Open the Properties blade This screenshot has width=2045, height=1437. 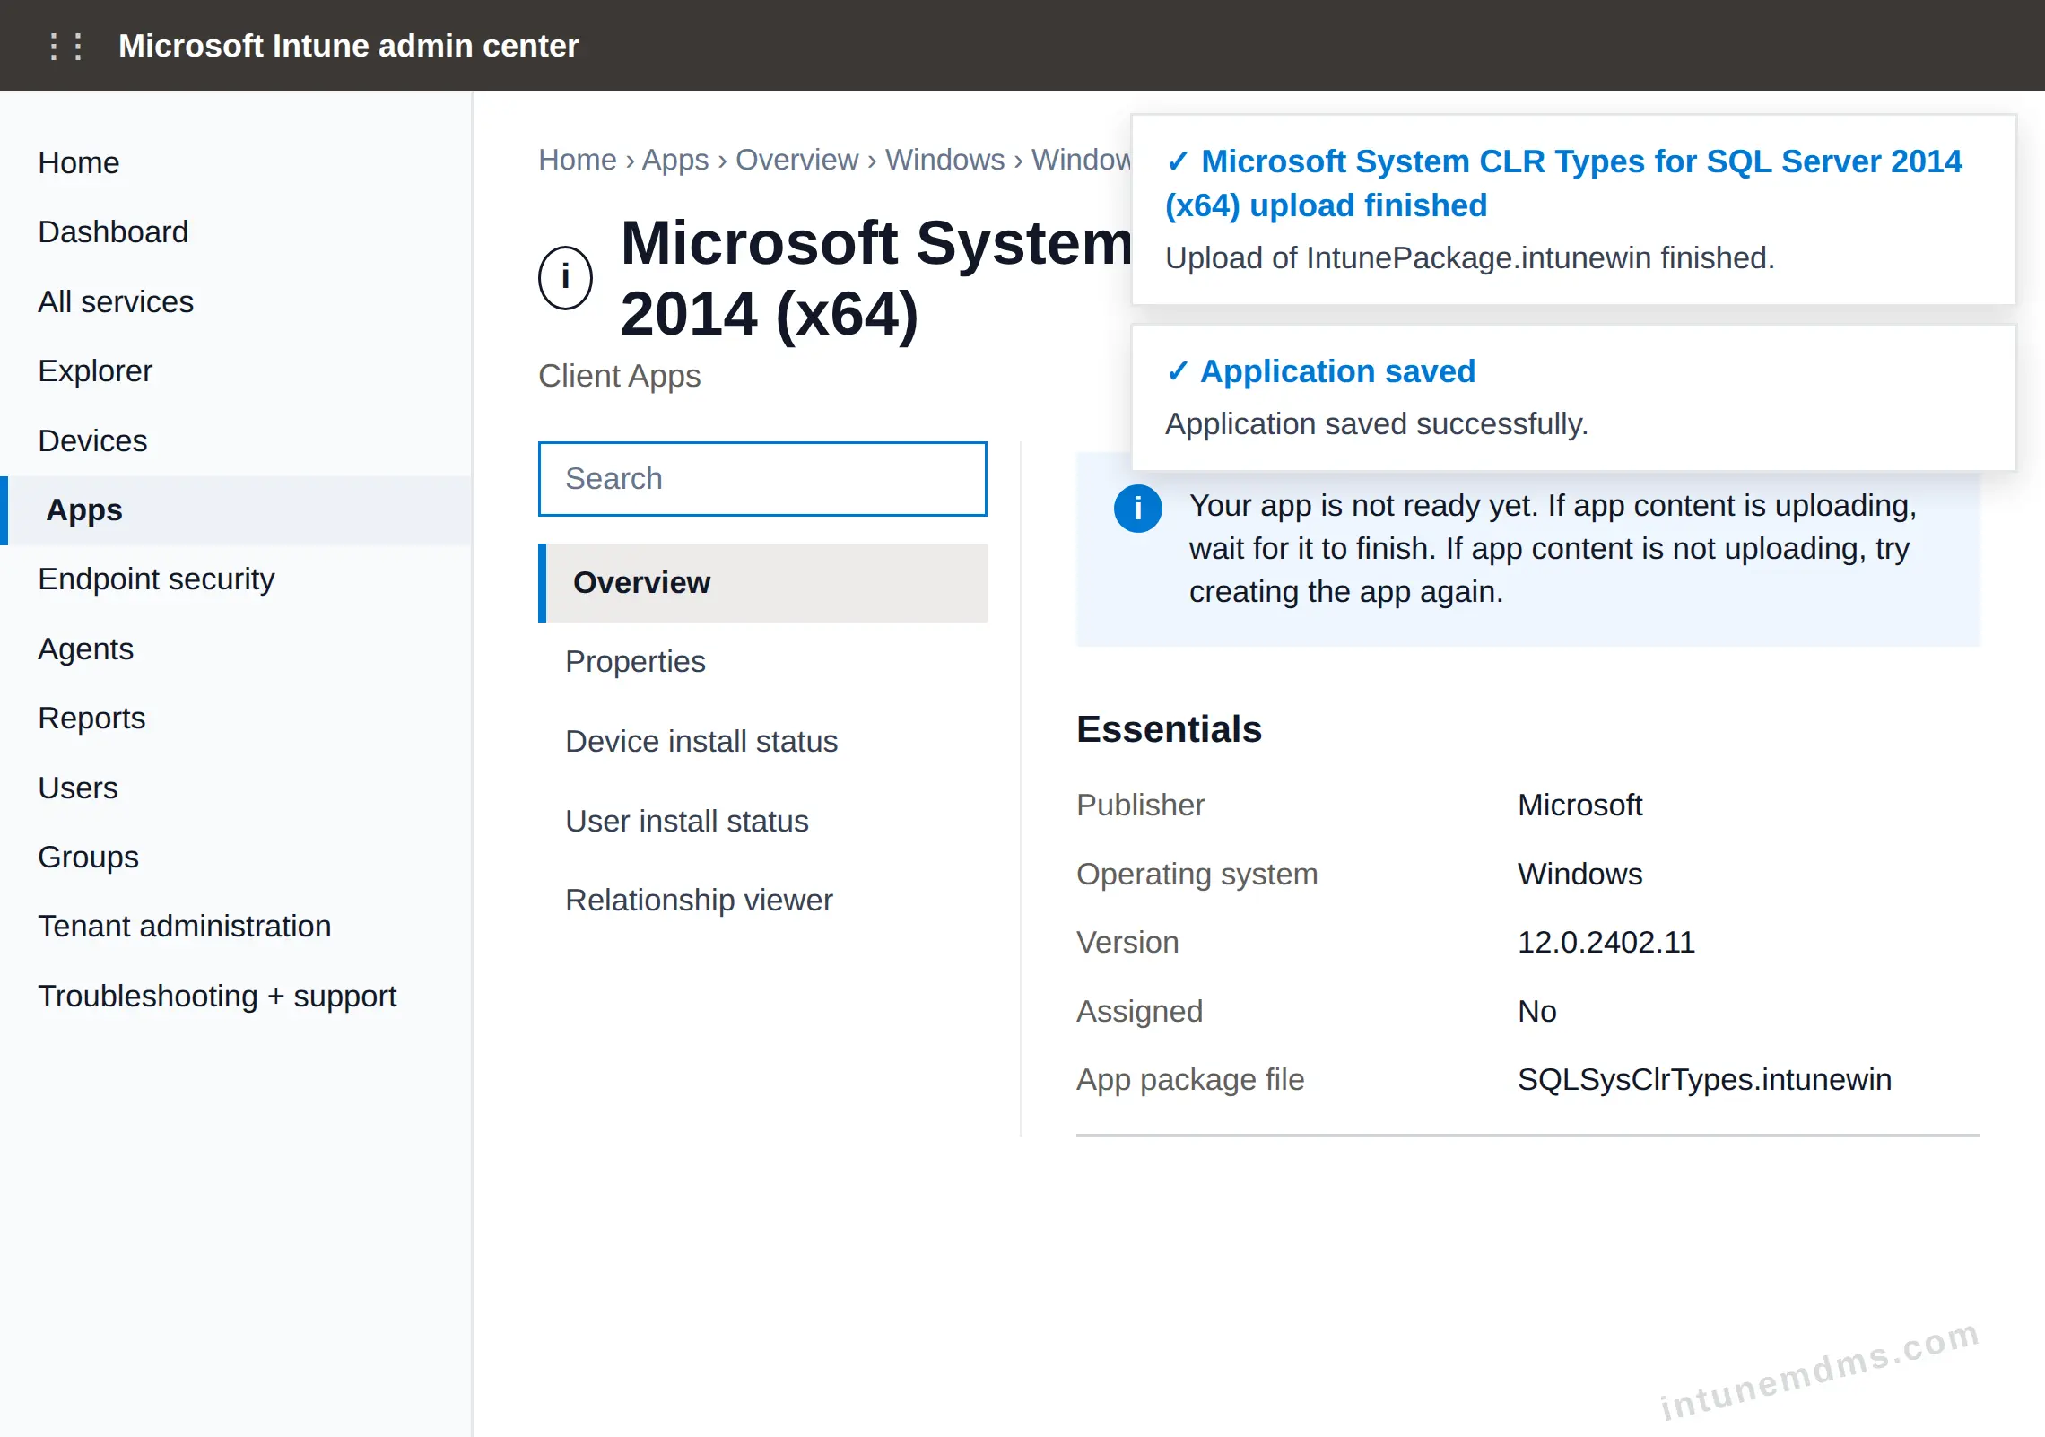pos(762,661)
